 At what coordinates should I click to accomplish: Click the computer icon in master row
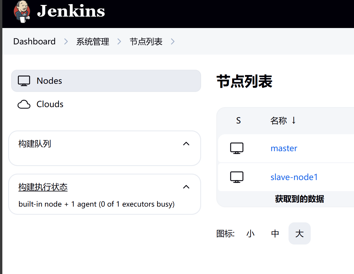(x=237, y=148)
